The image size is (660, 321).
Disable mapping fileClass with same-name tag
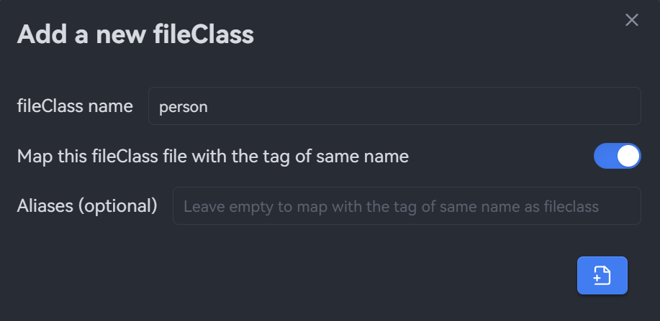tap(617, 156)
